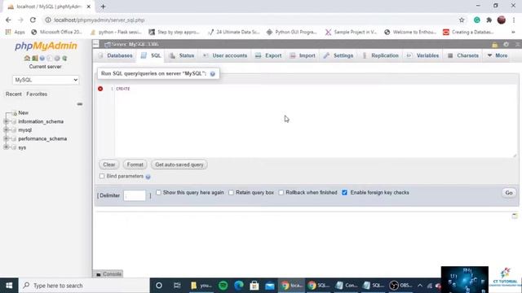Open the Charsets tab
522x293 pixels.
(463, 55)
